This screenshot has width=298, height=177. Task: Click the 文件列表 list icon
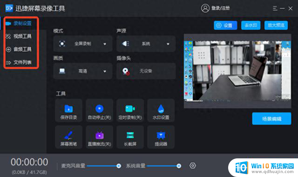(x=8, y=62)
